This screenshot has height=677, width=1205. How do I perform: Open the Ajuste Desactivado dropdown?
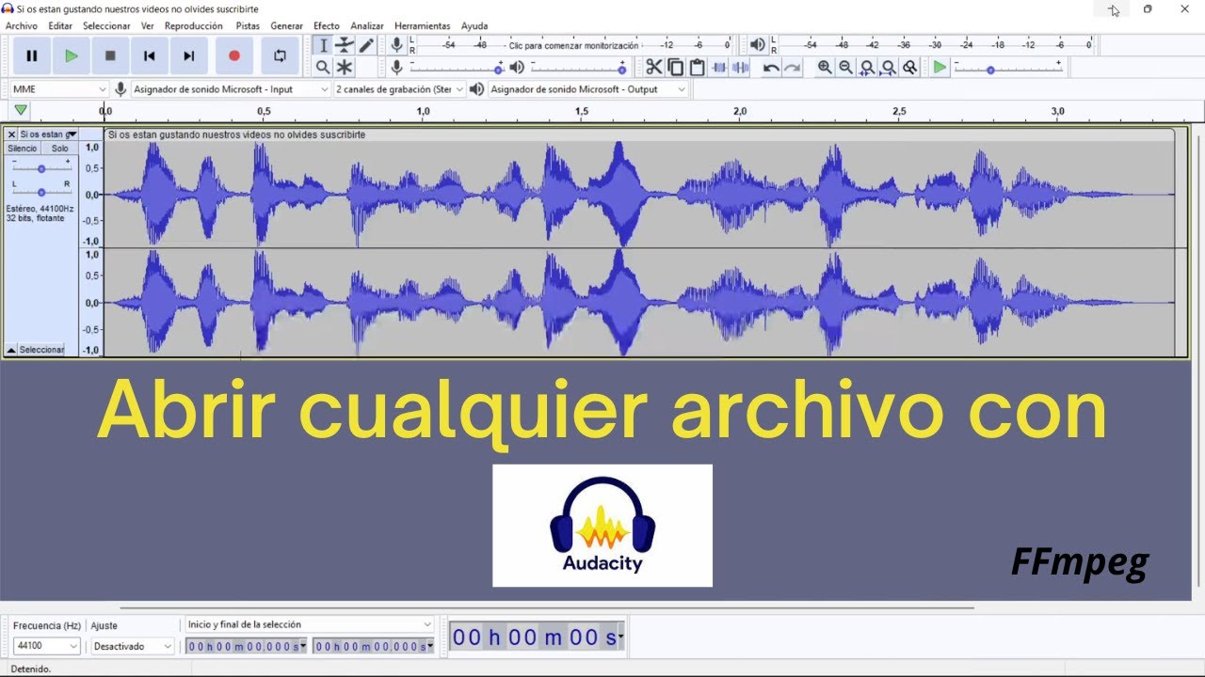133,646
